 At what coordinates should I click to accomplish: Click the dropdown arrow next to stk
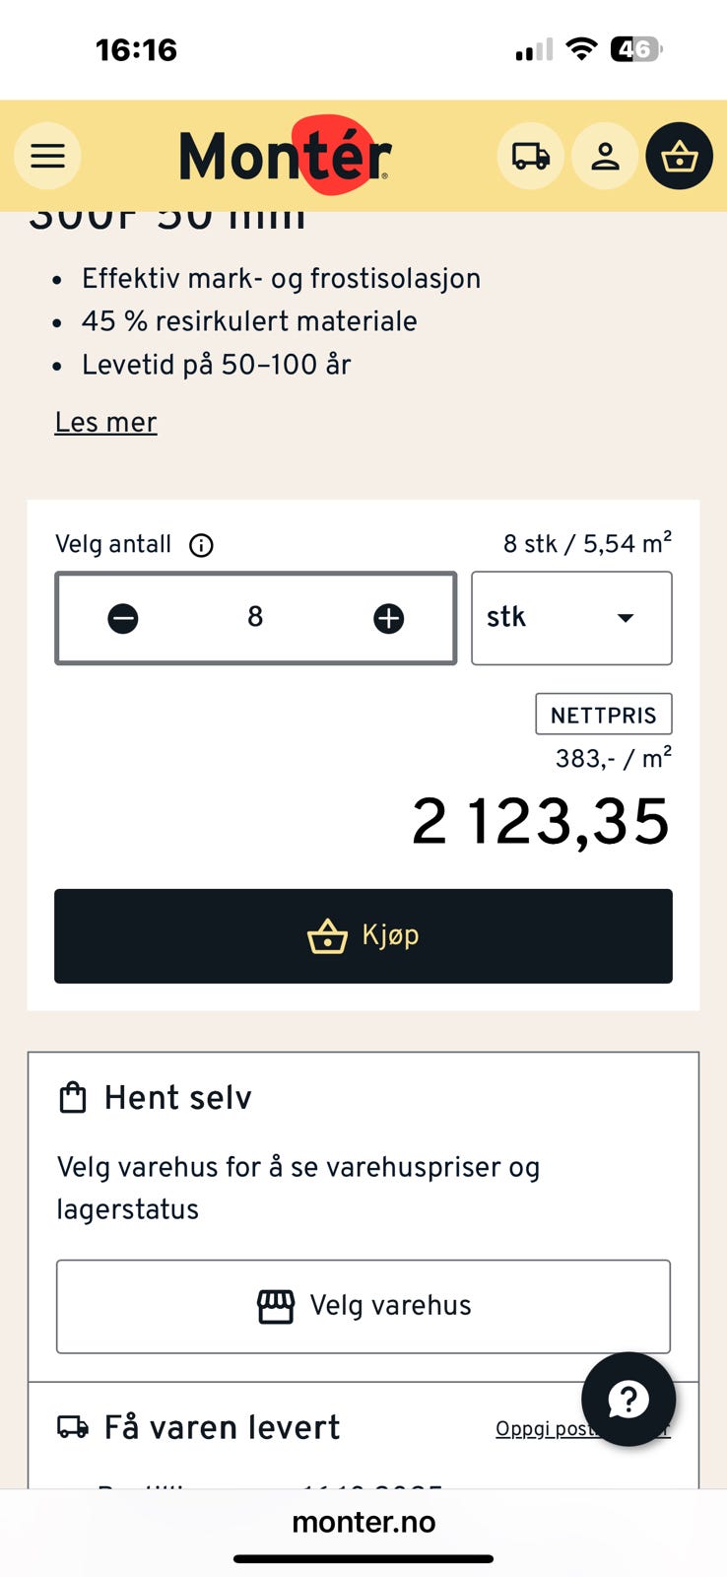[625, 618]
